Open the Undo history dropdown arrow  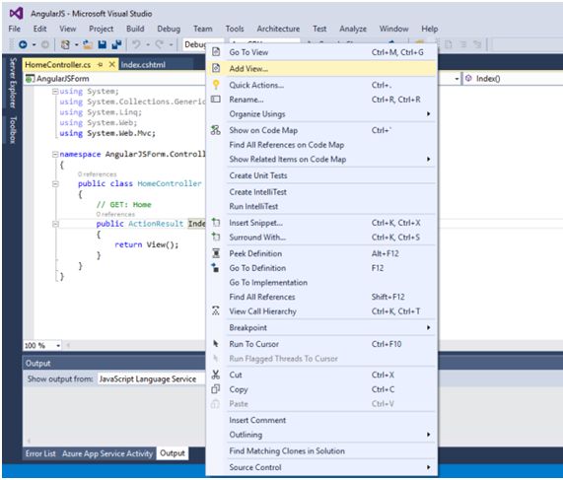[148, 45]
